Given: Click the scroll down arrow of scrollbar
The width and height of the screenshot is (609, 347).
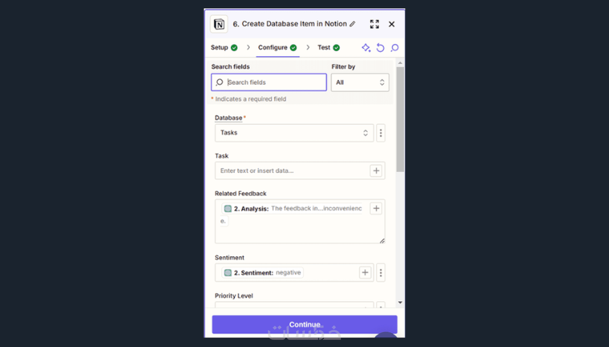Looking at the screenshot, I should (x=400, y=303).
